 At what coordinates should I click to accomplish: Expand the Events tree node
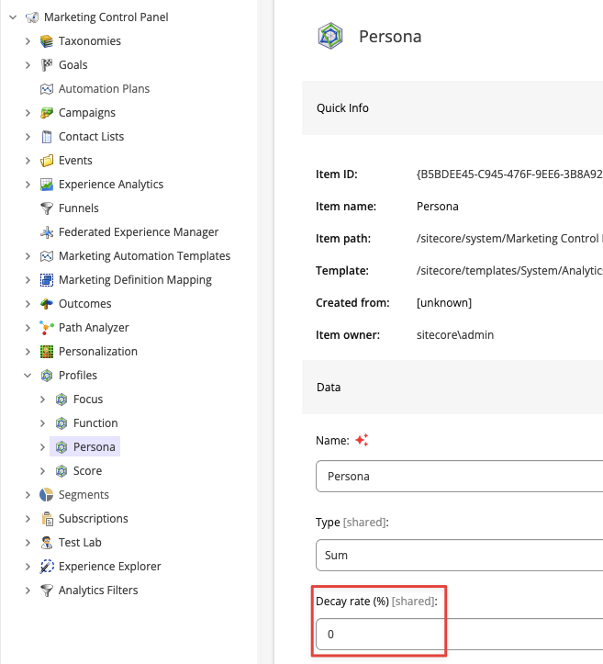(28, 161)
